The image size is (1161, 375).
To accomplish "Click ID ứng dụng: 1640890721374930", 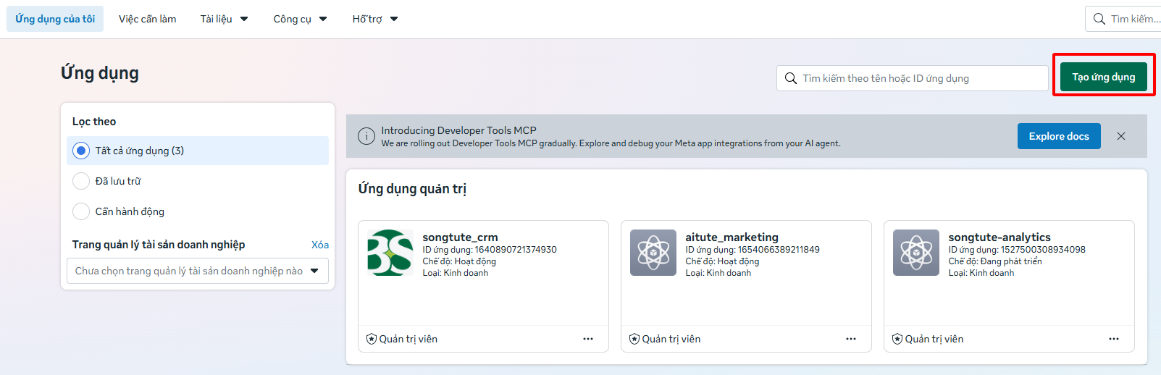I will click(x=490, y=250).
